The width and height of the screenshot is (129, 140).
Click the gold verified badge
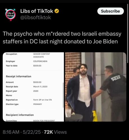pyautogui.click(x=57, y=11)
